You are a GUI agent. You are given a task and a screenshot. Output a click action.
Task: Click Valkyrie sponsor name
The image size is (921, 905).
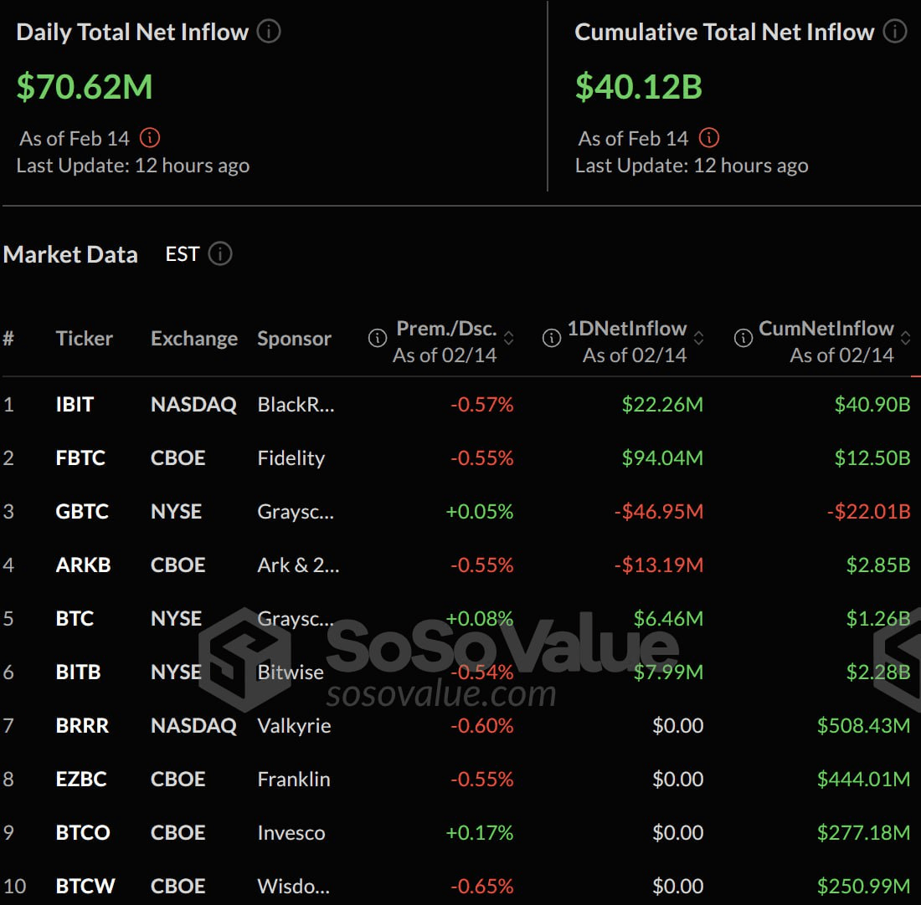pyautogui.click(x=294, y=726)
